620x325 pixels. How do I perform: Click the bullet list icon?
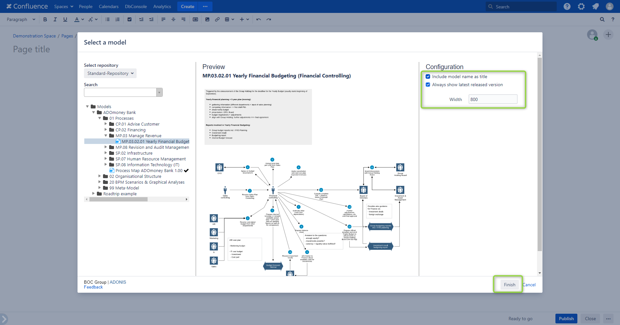point(108,19)
